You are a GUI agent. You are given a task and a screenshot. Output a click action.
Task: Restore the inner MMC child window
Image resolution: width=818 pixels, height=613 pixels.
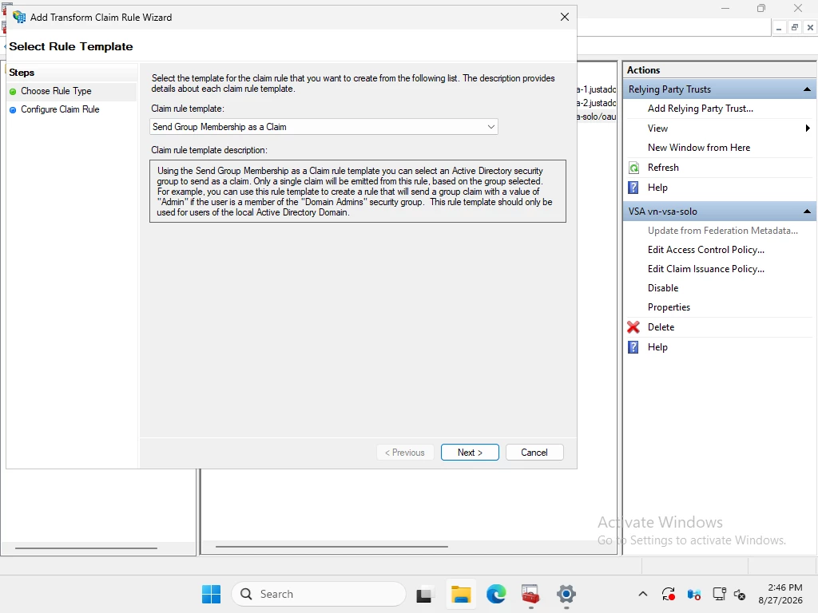[x=795, y=28]
